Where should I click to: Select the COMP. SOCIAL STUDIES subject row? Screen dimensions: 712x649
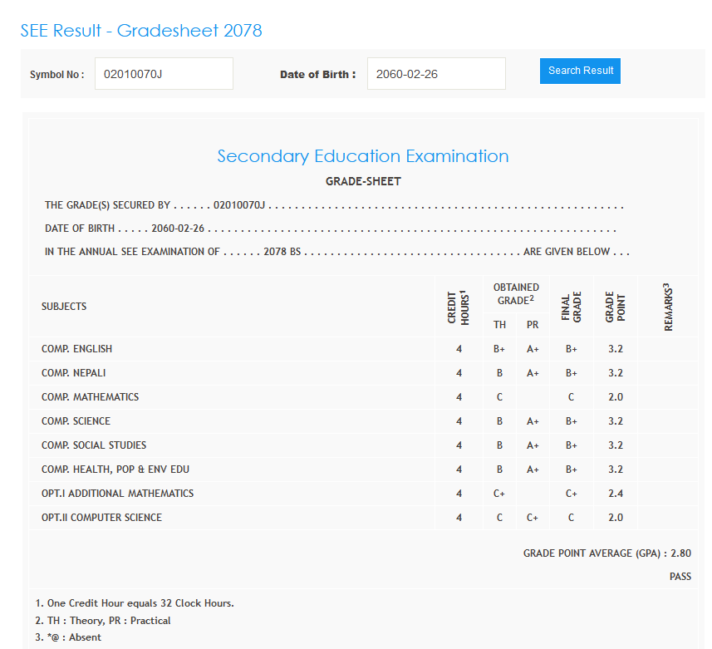click(94, 445)
